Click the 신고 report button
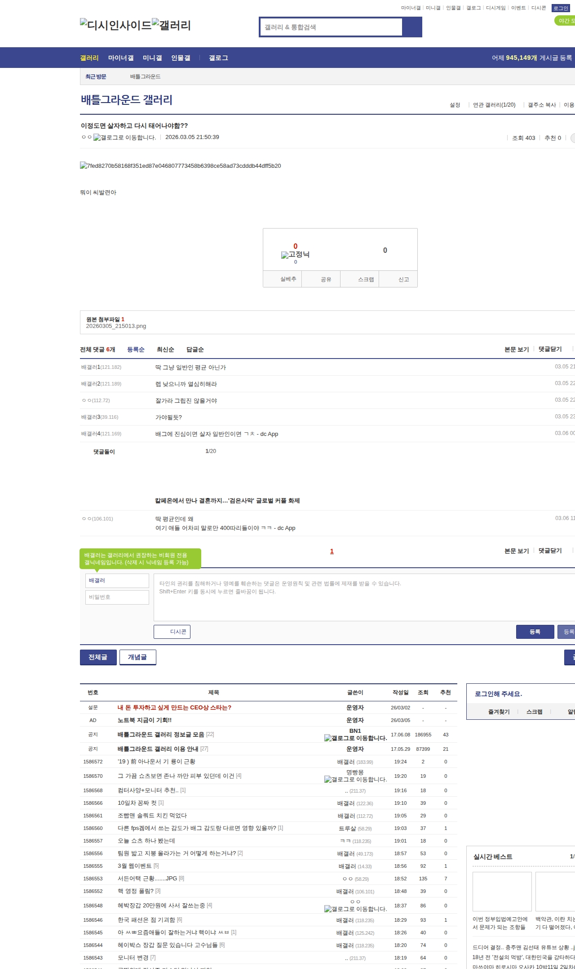The height and width of the screenshot is (969, 575). point(403,279)
